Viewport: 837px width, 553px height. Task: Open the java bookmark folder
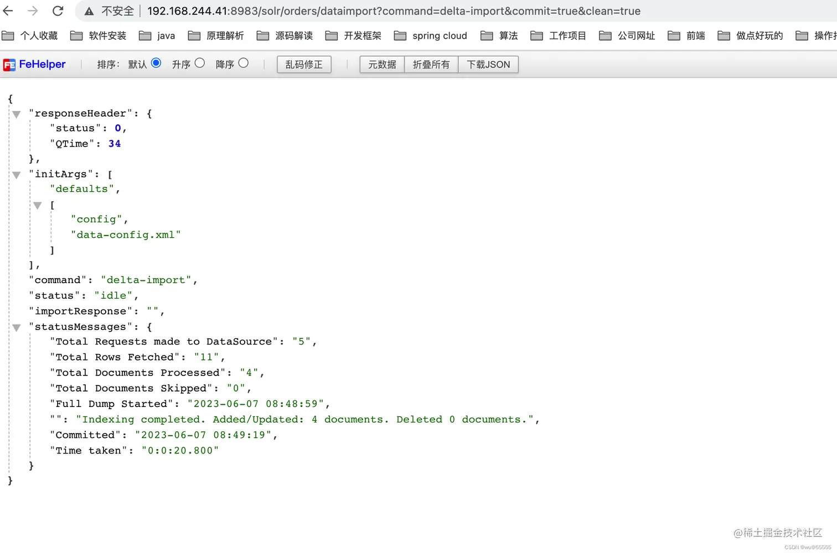[x=157, y=36]
